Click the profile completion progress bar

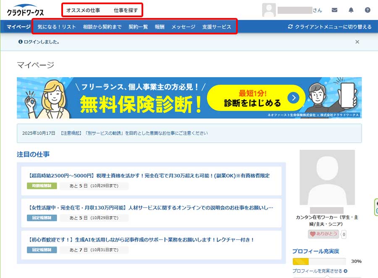click(x=319, y=261)
